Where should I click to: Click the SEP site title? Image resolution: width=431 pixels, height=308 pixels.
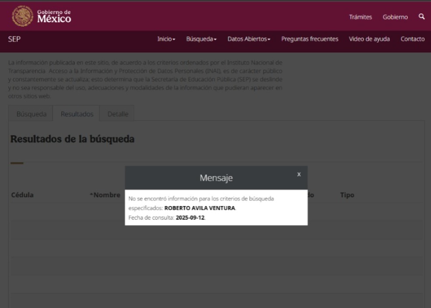[x=14, y=39]
